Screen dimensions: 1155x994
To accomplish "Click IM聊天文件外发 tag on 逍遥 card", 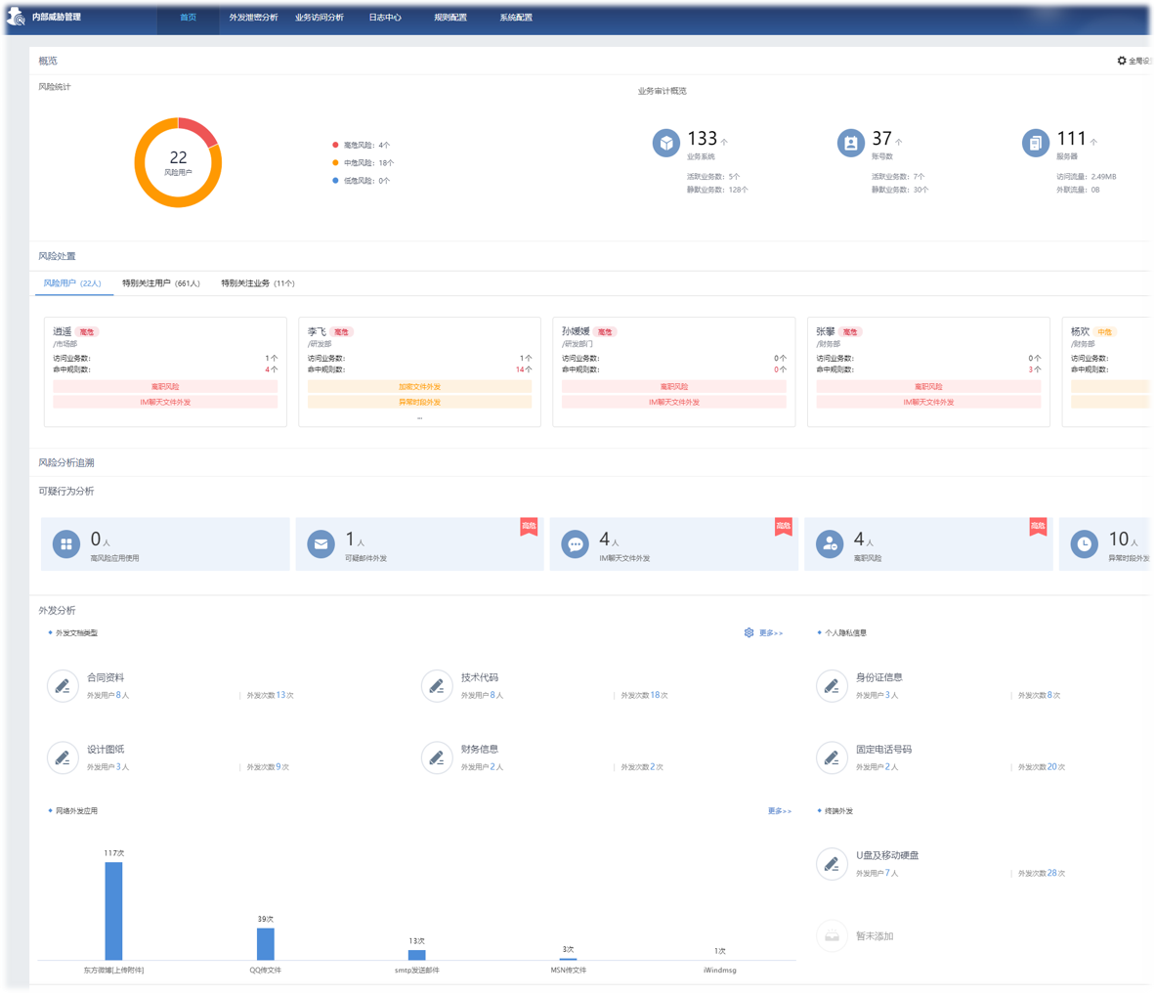I will [165, 403].
